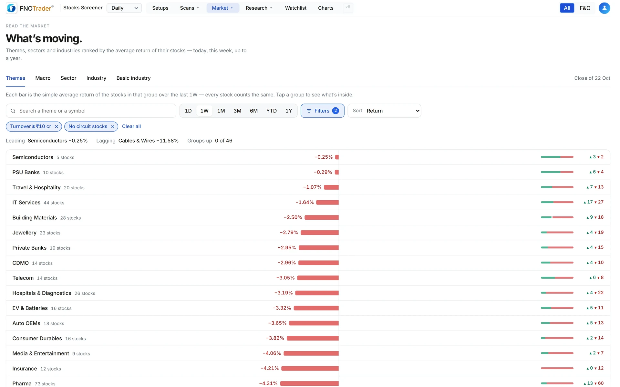Switch to the Sector tab
The width and height of the screenshot is (620, 387).
click(x=68, y=78)
